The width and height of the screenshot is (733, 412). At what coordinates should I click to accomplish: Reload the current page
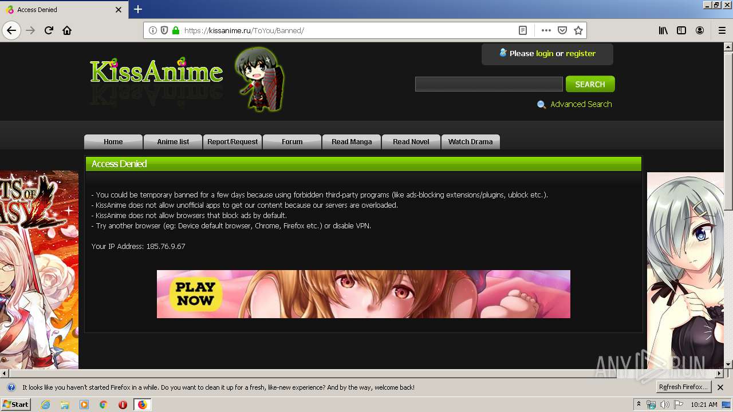[49, 30]
